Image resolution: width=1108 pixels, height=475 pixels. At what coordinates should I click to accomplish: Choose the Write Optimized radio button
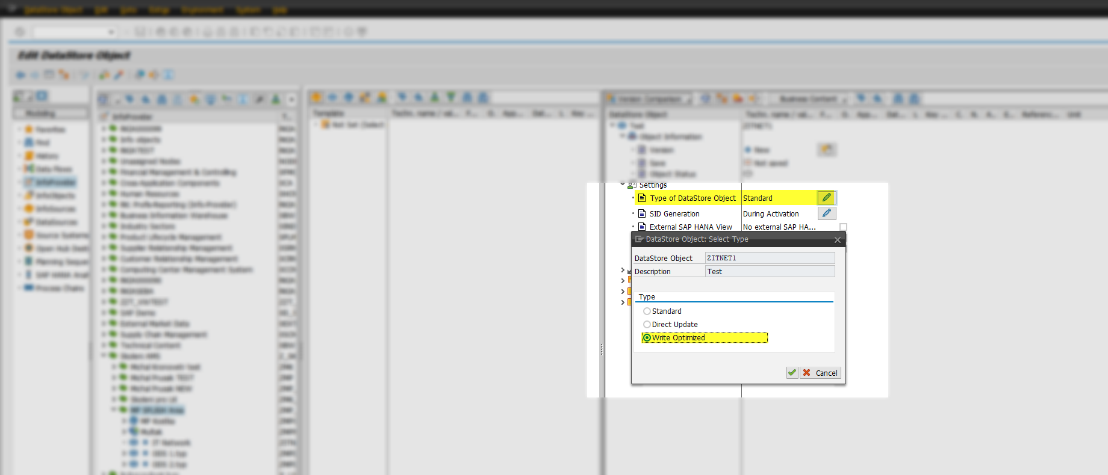point(647,338)
